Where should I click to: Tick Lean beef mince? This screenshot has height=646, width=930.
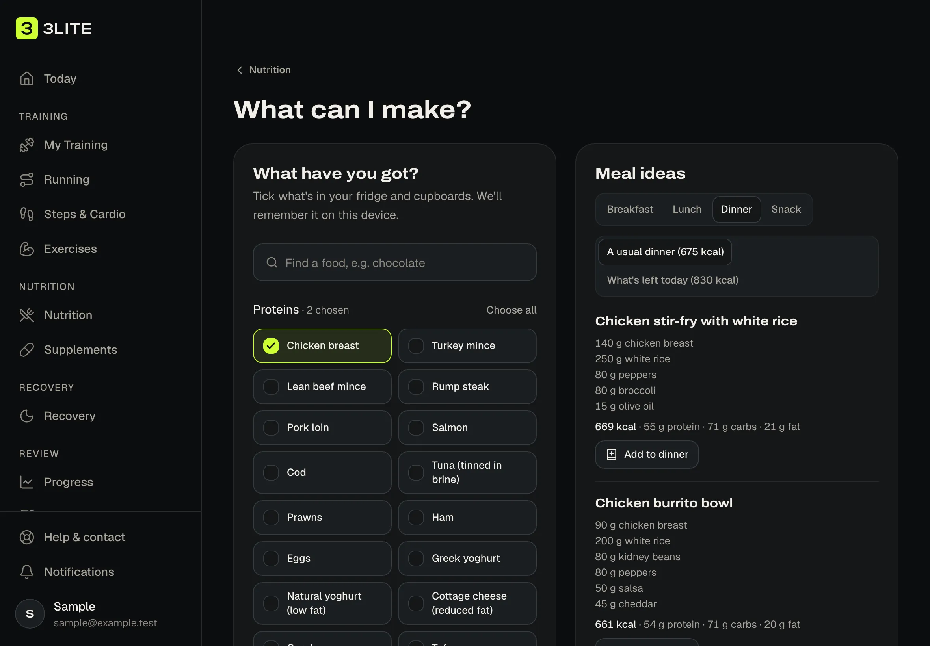(322, 386)
